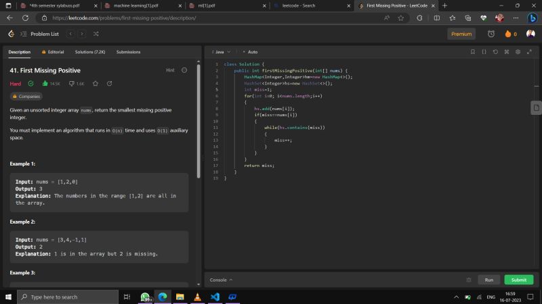Open a new browser tab
Viewport: 542px width, 304px height.
coord(444,5)
